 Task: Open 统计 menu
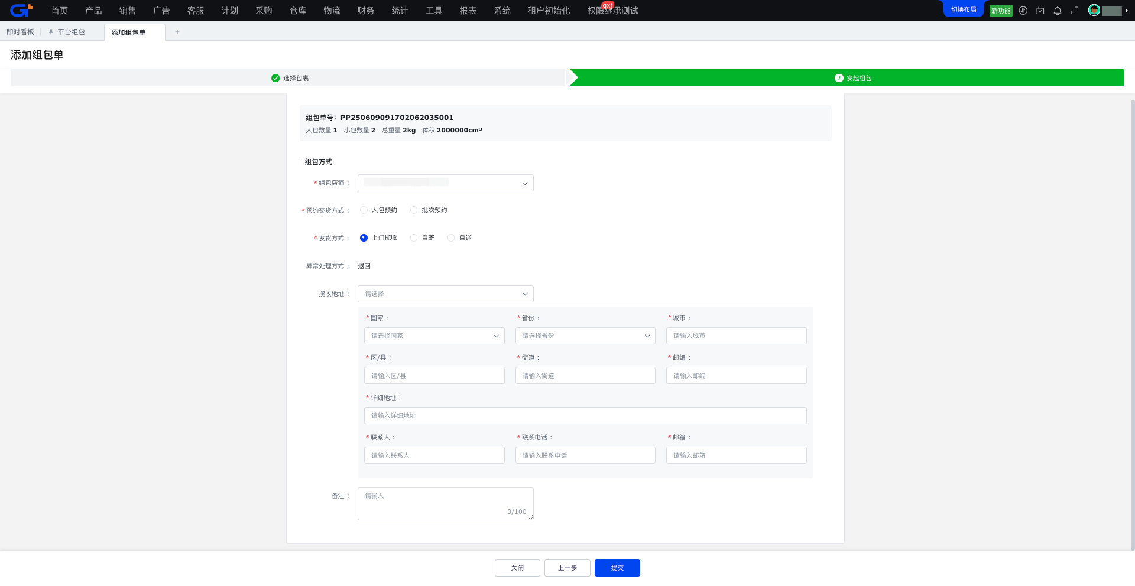pyautogui.click(x=400, y=11)
